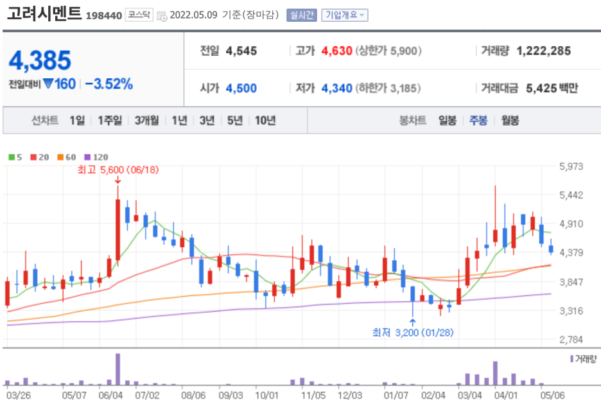Click the stock code 198440
This screenshot has height=404, width=601.
point(104,15)
